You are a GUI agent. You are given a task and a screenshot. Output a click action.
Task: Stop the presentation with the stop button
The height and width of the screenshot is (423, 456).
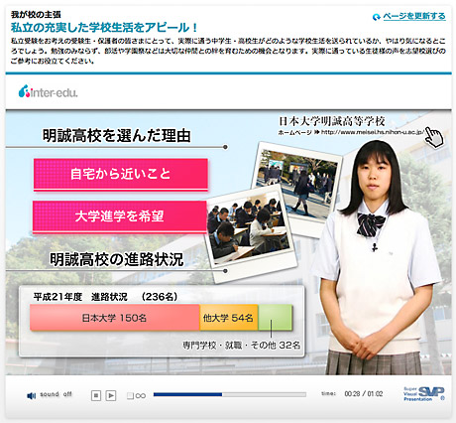96,395
